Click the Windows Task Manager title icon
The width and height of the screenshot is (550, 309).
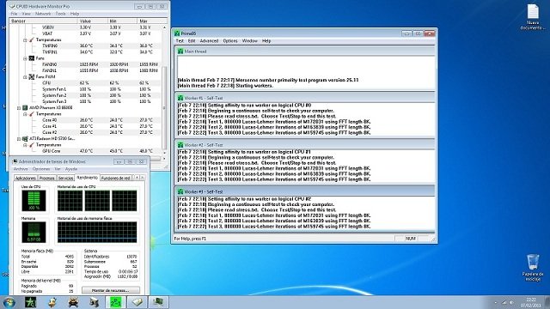(15, 161)
